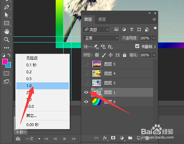The width and height of the screenshot is (184, 144).
Task: Select the previous frame
Action: [55, 139]
